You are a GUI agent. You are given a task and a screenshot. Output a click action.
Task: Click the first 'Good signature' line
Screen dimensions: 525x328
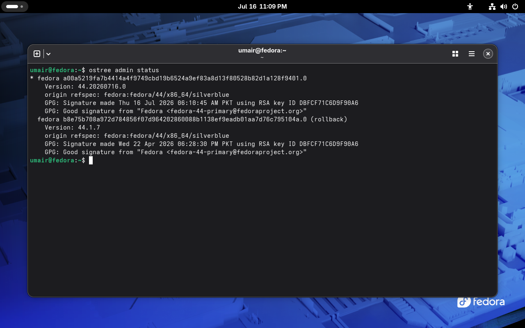pyautogui.click(x=176, y=111)
